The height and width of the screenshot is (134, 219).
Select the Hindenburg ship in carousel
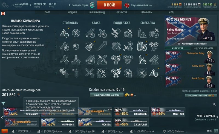[x=132, y=112]
